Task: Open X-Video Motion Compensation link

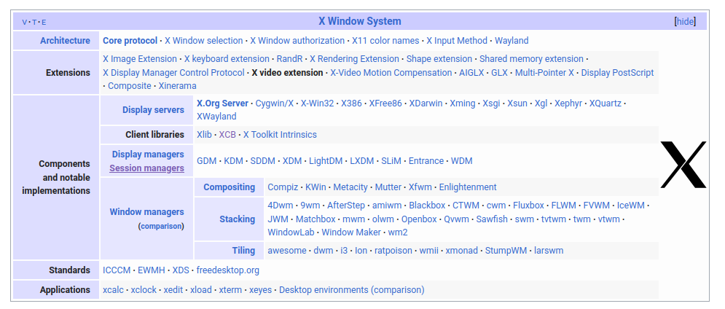Action: pyautogui.click(x=391, y=73)
